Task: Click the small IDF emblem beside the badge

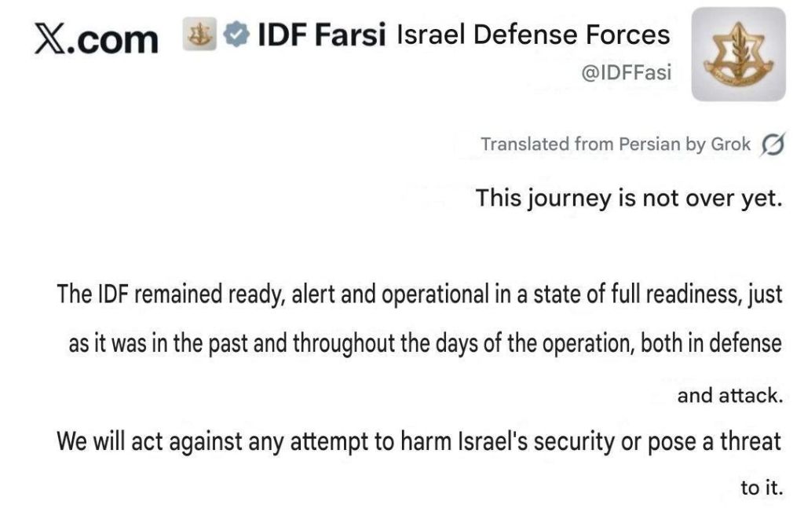Action: [x=197, y=35]
